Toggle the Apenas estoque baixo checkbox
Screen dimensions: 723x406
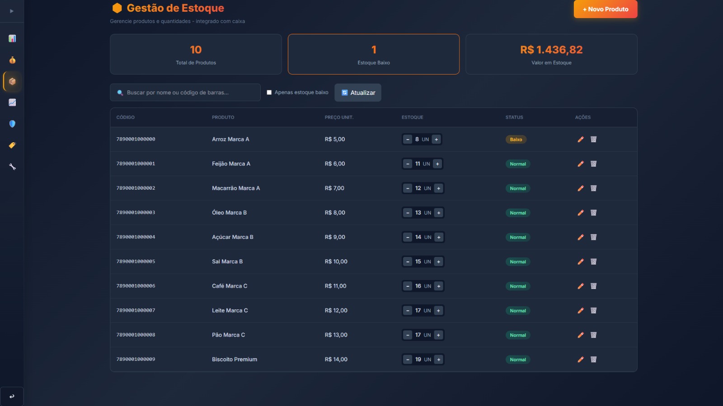click(x=269, y=93)
